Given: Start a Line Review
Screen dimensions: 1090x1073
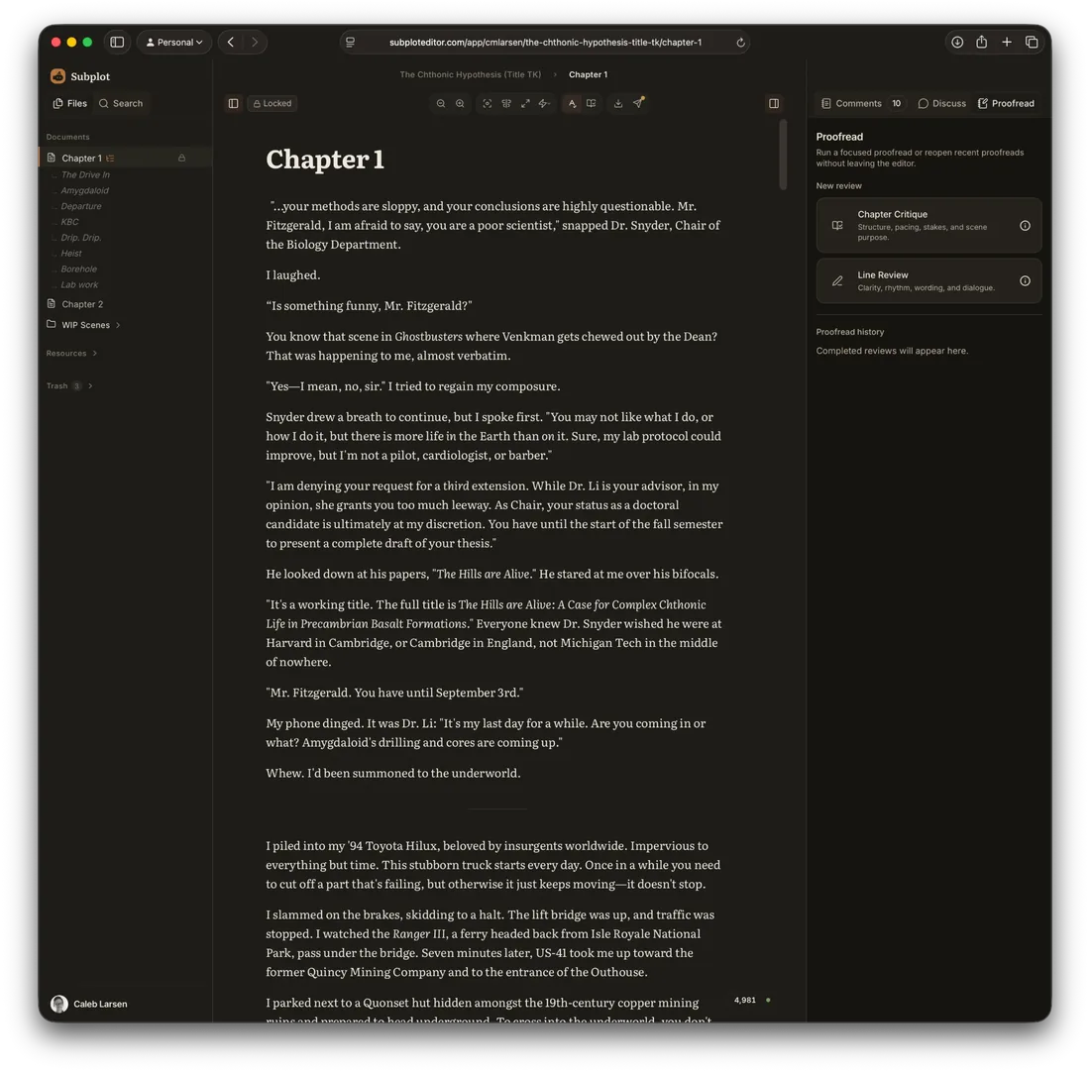Looking at the screenshot, I should [x=928, y=280].
